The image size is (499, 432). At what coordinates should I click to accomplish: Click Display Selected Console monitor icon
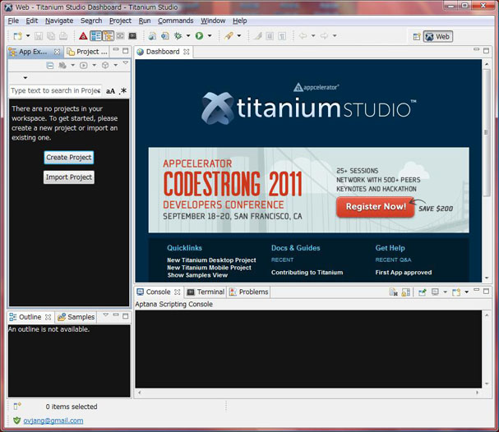pyautogui.click(x=435, y=292)
